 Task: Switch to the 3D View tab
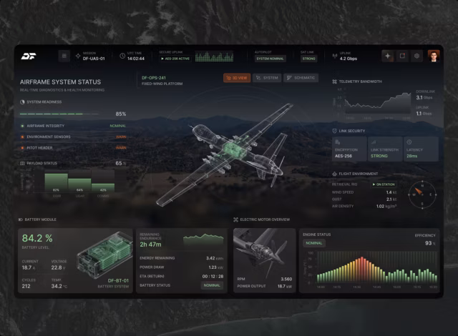[x=237, y=78]
